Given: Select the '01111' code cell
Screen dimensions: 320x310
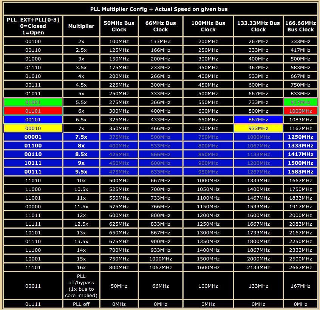Looking at the screenshot, I should (x=33, y=304).
